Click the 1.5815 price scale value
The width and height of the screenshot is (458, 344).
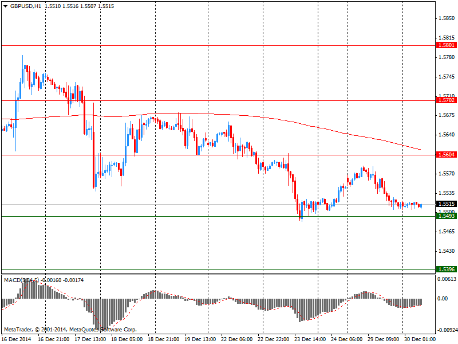point(447,38)
